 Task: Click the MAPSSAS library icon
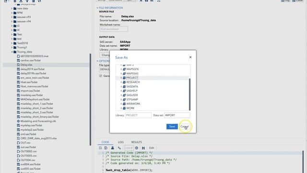[124, 74]
